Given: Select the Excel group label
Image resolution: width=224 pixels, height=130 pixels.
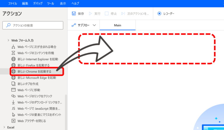Looking at the screenshot, I should pos(11,127).
